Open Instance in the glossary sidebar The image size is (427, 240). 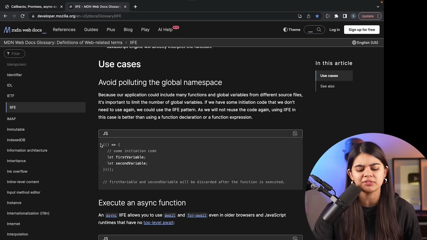coord(14,203)
